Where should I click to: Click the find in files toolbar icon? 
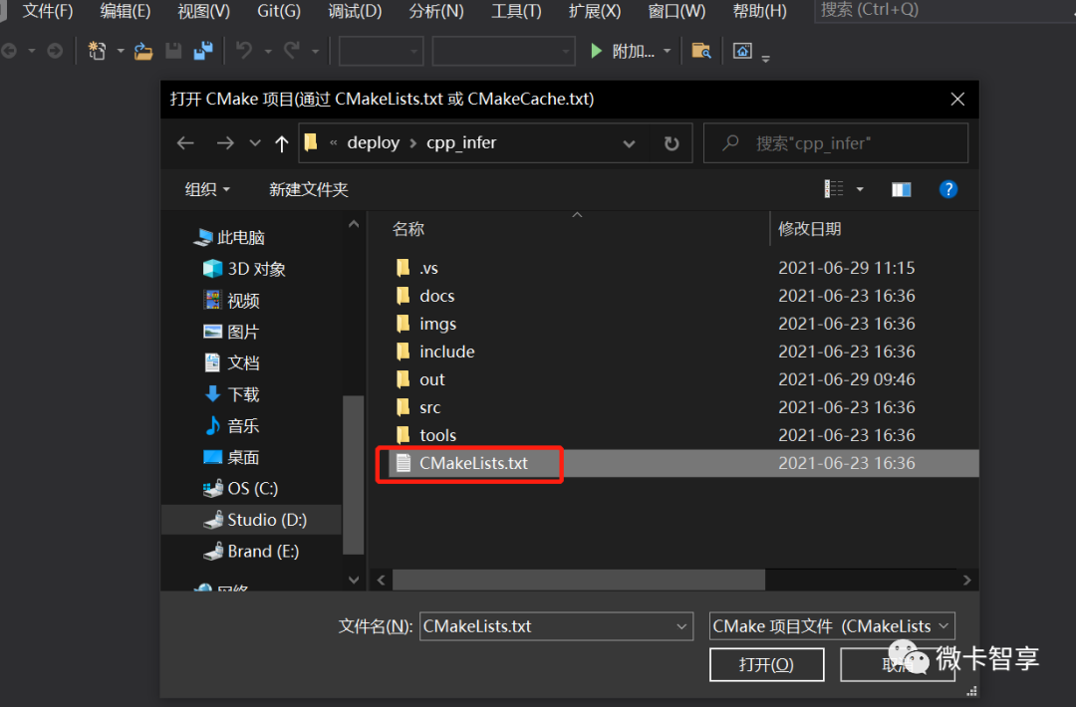point(701,51)
